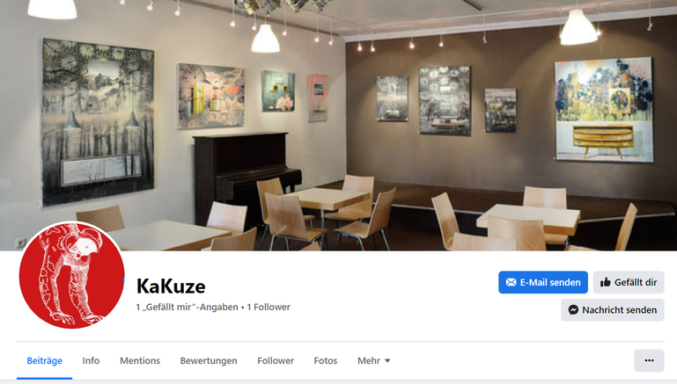677x384 pixels.
Task: Show the Follower tab
Action: (276, 361)
